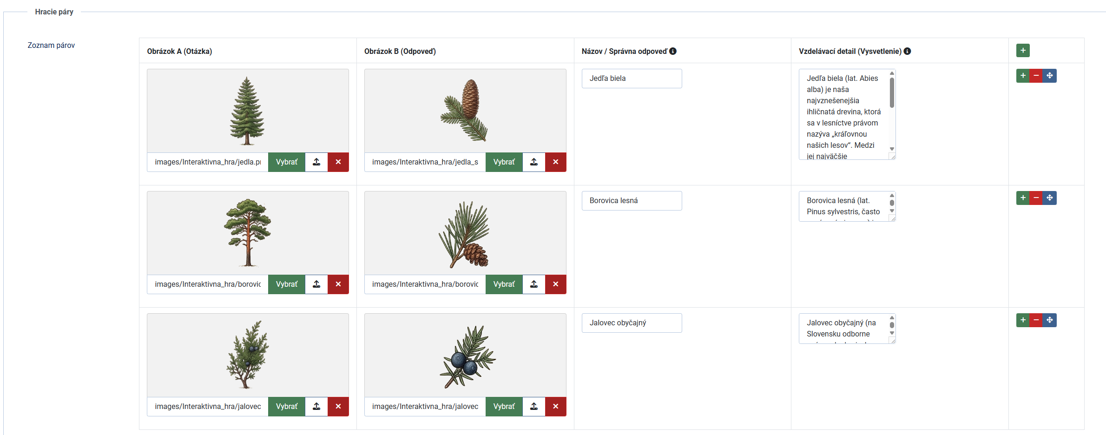
Task: Edit the Jedľa biela name field
Action: 632,79
